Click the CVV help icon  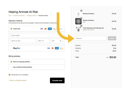coord(60,41)
